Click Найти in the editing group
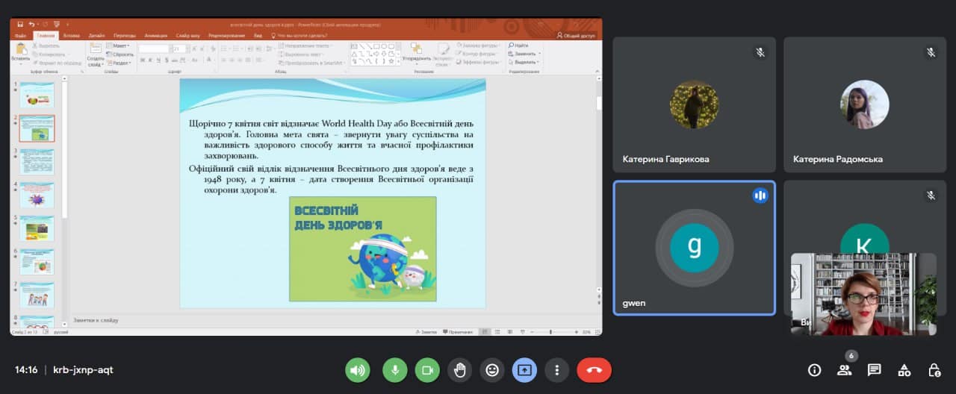Viewport: 956px width, 394px height. [518, 46]
